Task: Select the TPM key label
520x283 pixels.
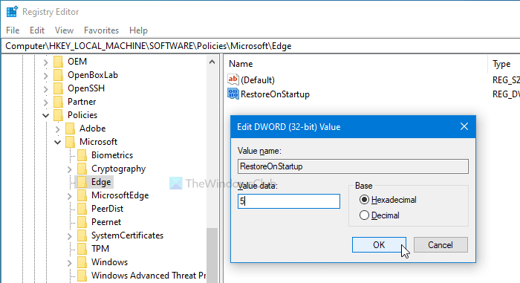Action: (x=100, y=249)
